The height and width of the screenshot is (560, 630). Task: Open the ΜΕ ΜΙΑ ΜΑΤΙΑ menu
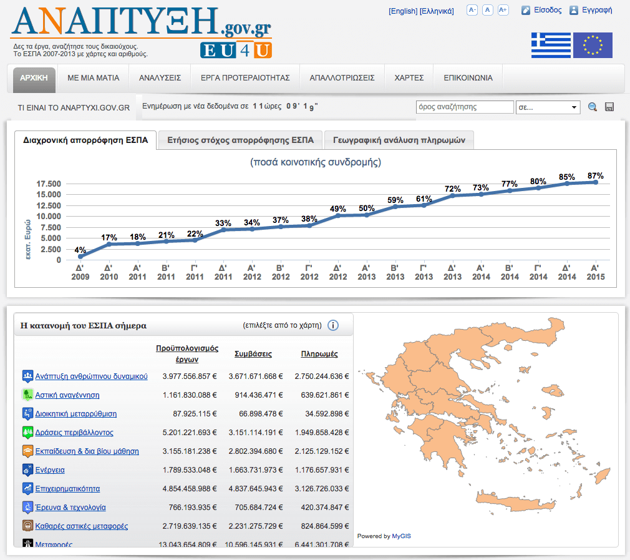(93, 78)
